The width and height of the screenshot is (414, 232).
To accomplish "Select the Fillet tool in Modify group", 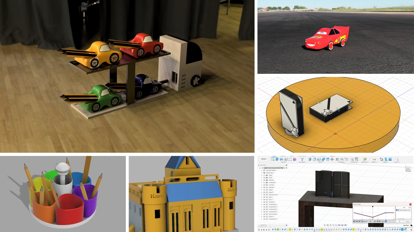I will point(314,159).
